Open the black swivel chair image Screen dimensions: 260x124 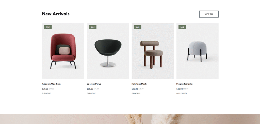(x=108, y=51)
